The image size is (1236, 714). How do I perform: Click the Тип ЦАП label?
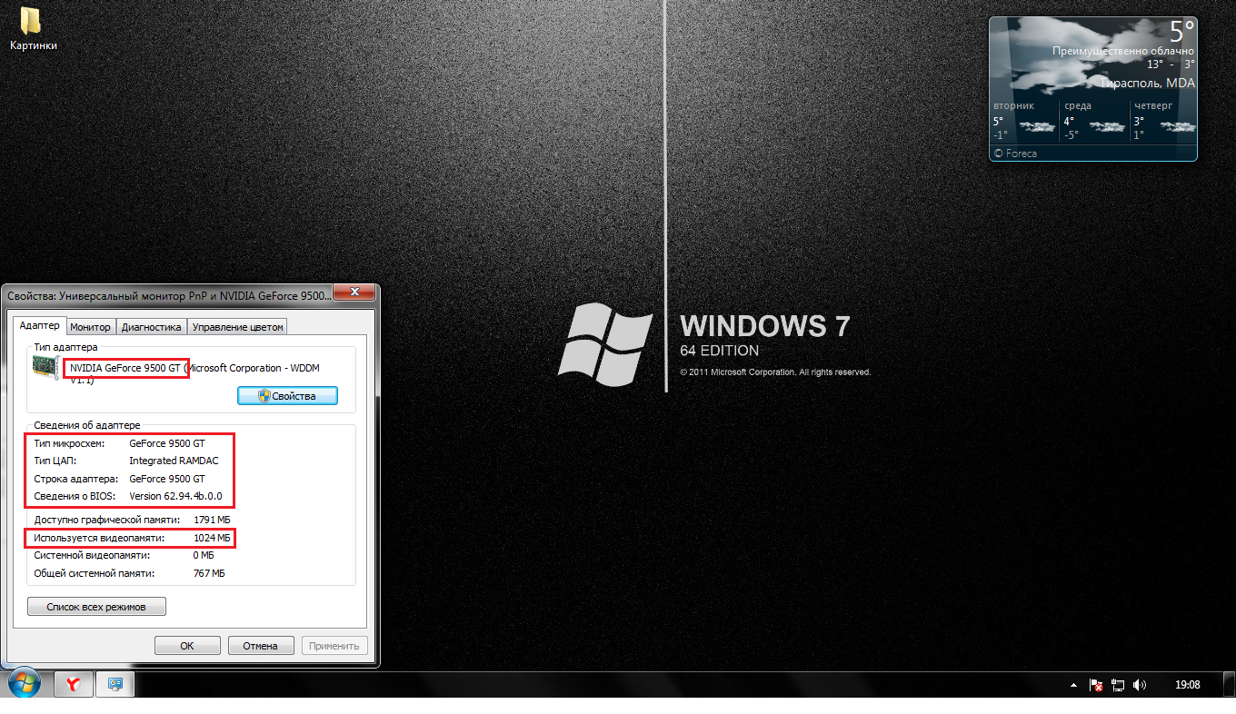click(x=55, y=461)
